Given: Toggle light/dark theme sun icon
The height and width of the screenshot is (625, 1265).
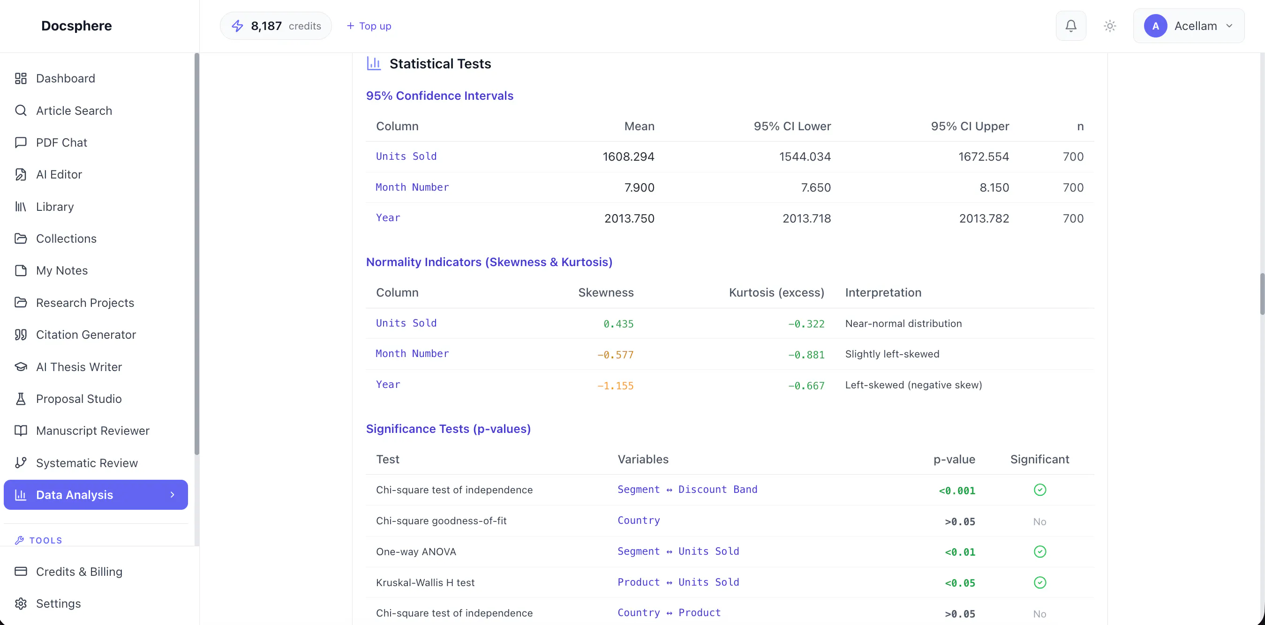Looking at the screenshot, I should [x=1110, y=25].
